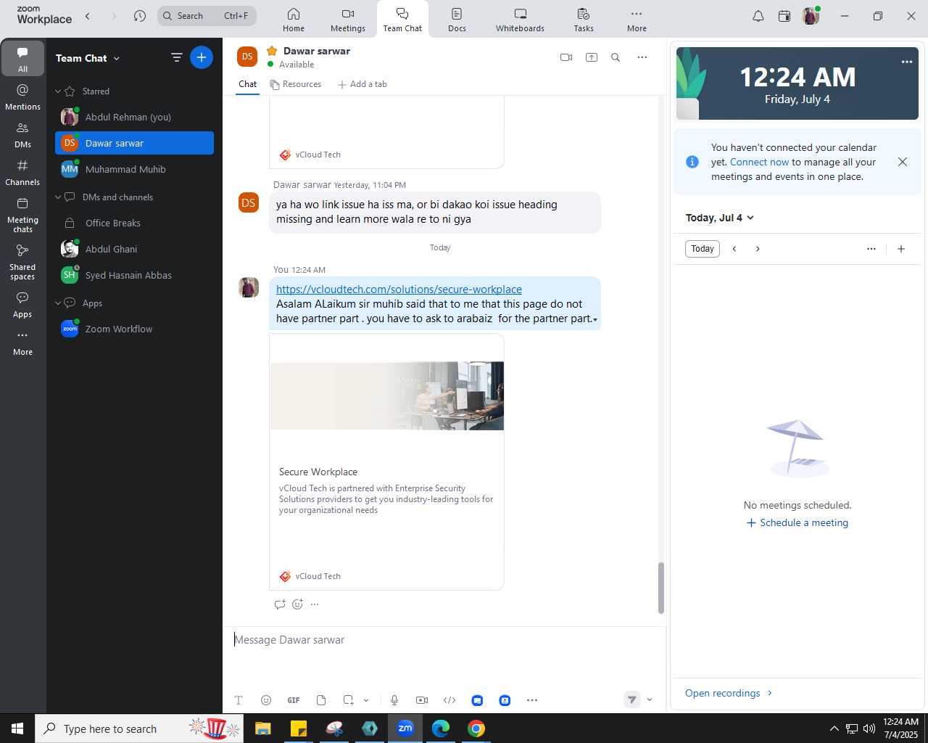The height and width of the screenshot is (743, 928).
Task: Open the notifications bell icon
Action: click(x=758, y=16)
